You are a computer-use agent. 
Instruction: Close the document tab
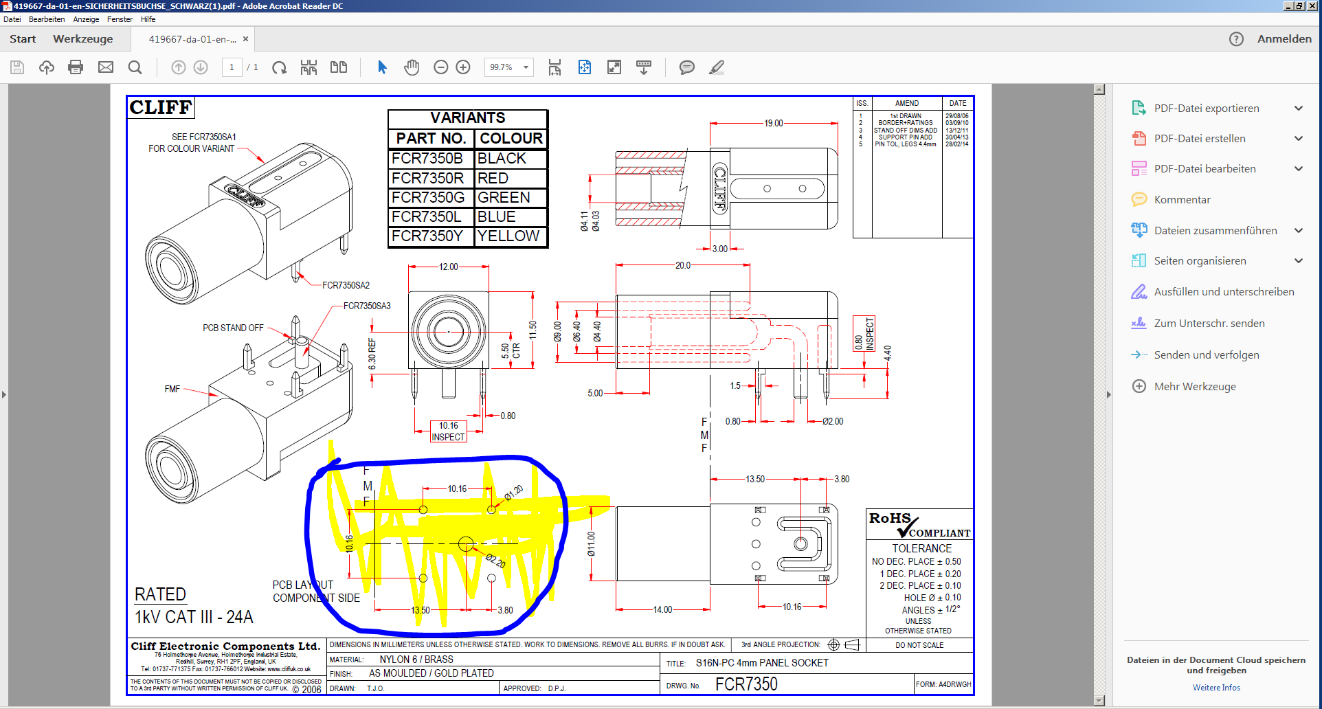coord(245,39)
